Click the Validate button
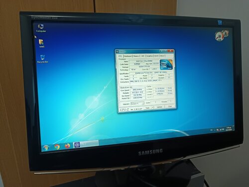This screenshot has height=187, width=249. [159, 107]
